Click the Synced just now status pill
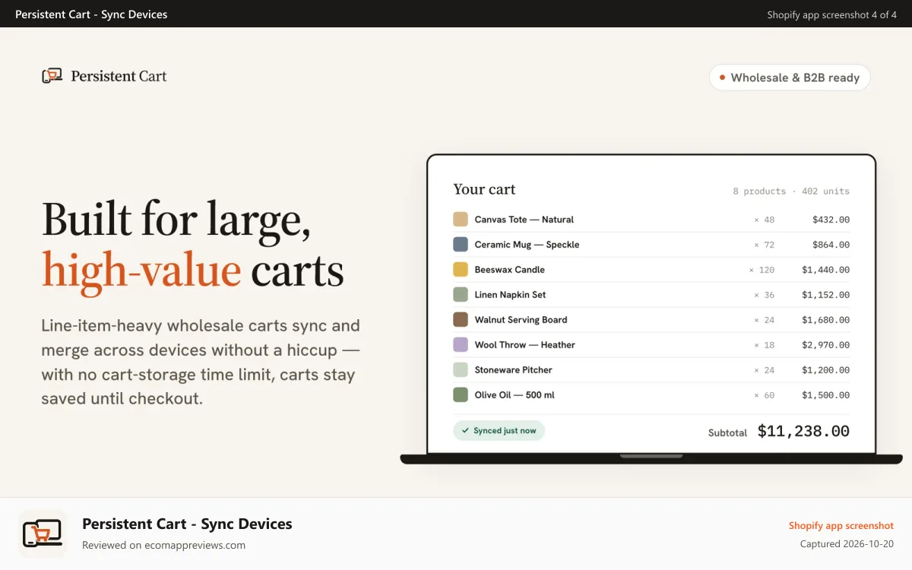 [x=499, y=430]
